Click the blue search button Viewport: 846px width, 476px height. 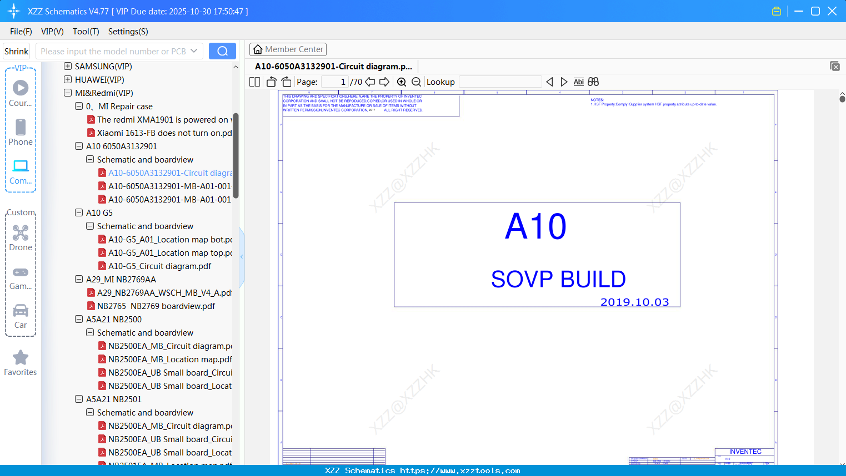tap(222, 51)
